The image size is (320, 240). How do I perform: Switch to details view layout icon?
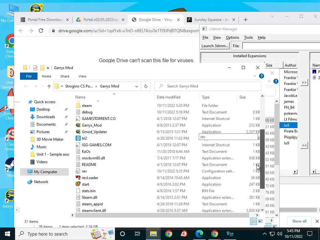tap(253, 221)
